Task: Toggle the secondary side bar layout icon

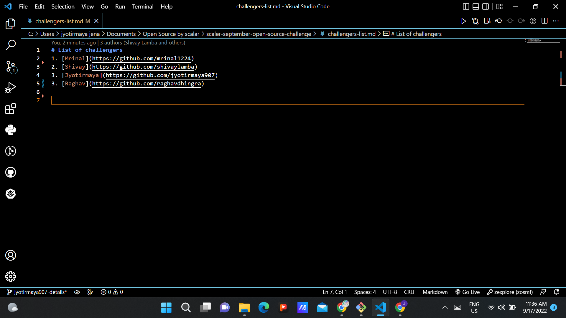Action: [x=486, y=6]
